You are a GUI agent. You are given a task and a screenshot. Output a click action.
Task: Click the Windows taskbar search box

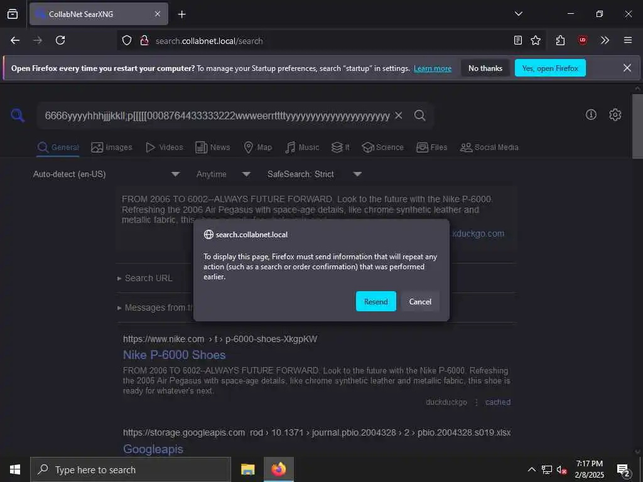pos(131,469)
